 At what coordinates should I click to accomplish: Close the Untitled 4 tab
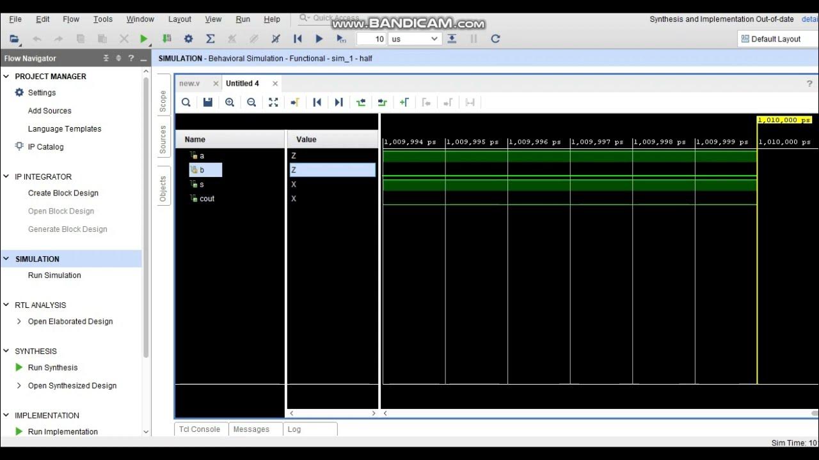275,84
